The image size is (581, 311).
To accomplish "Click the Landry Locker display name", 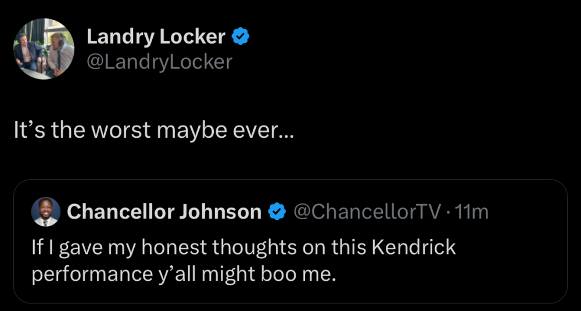I will [156, 37].
